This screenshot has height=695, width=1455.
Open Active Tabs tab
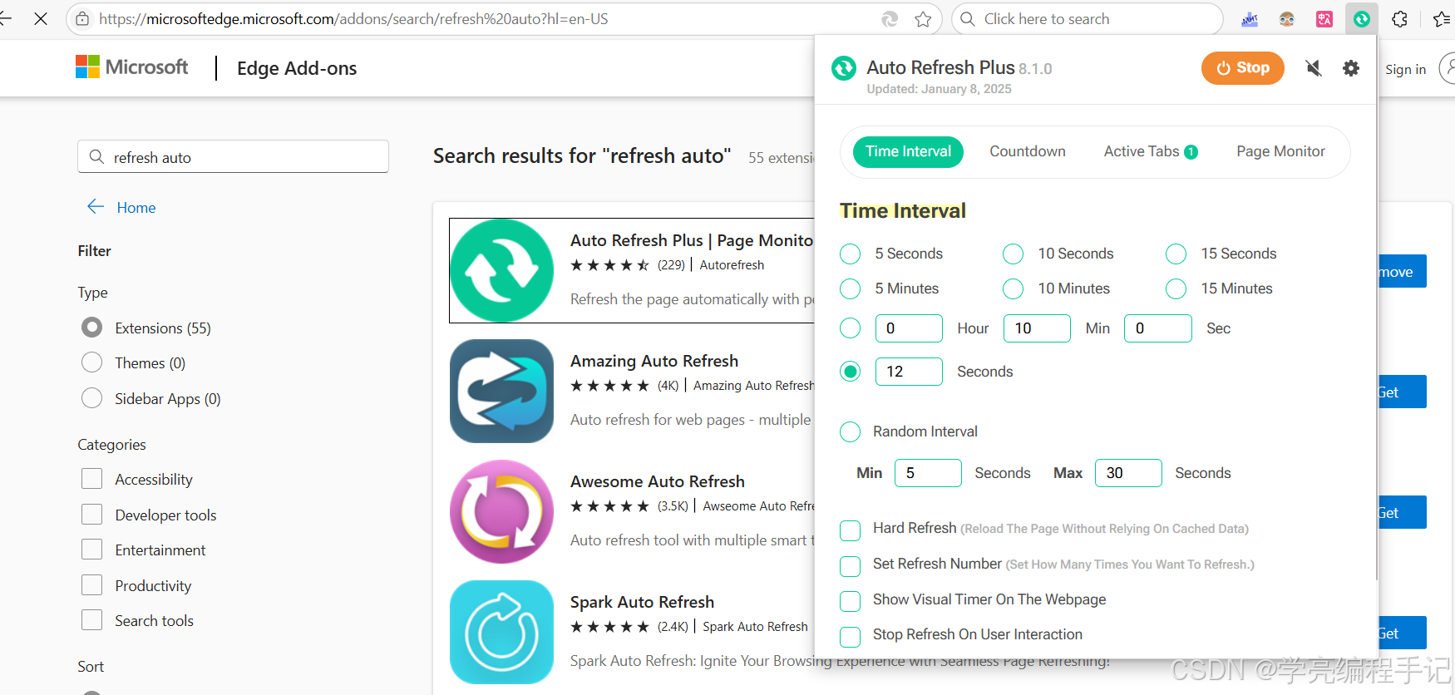(x=1151, y=151)
